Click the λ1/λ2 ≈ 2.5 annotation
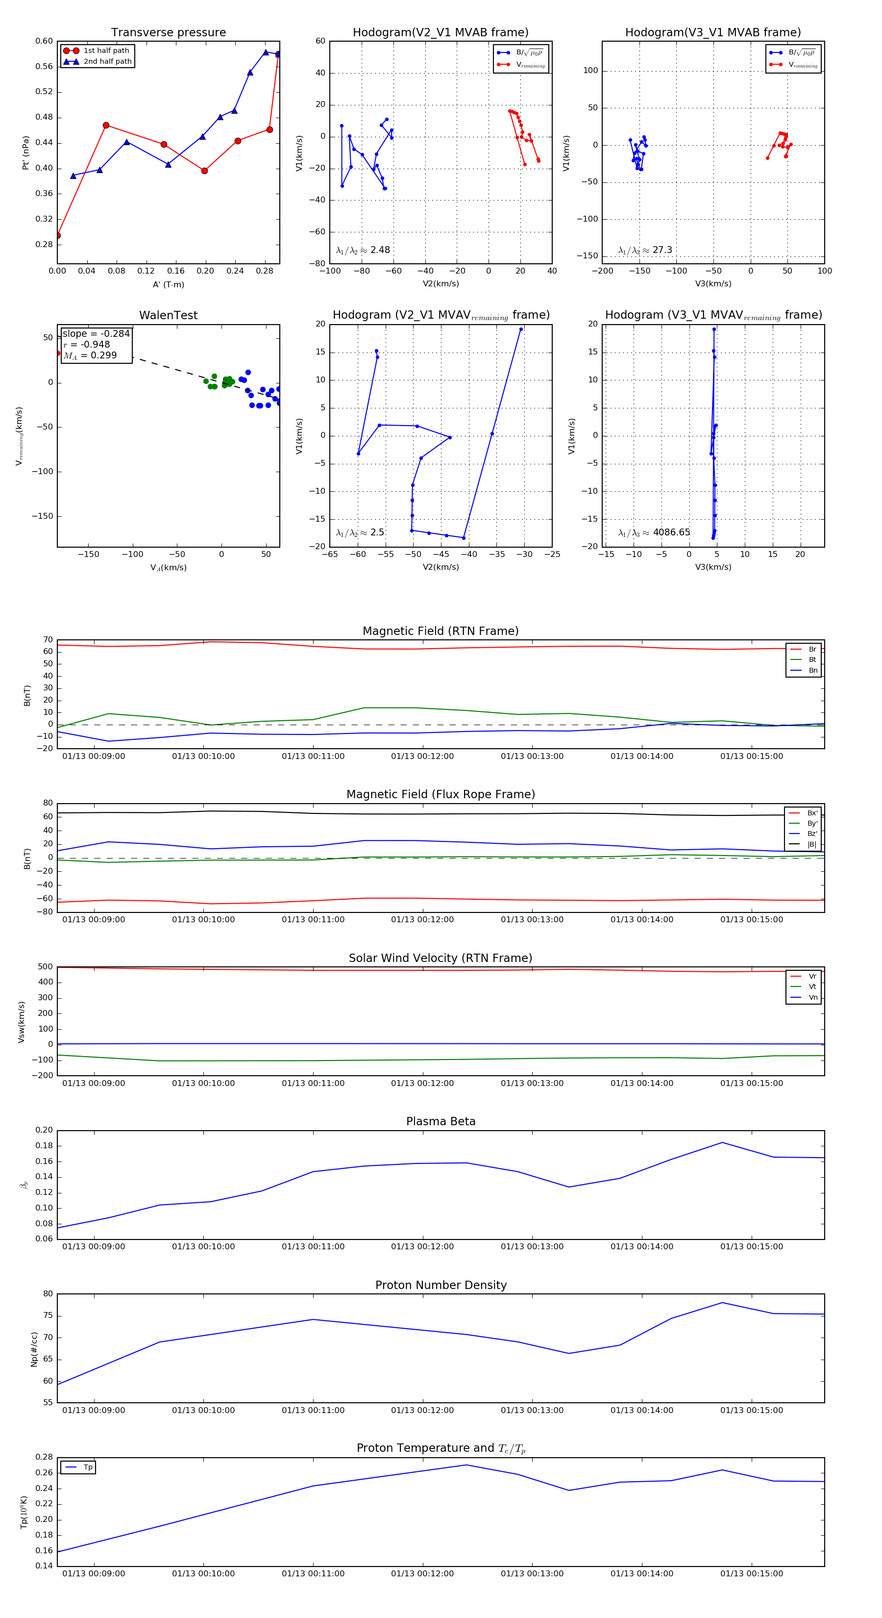 (360, 532)
